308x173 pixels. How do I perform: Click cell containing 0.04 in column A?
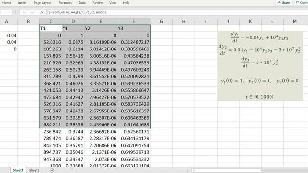(9, 42)
